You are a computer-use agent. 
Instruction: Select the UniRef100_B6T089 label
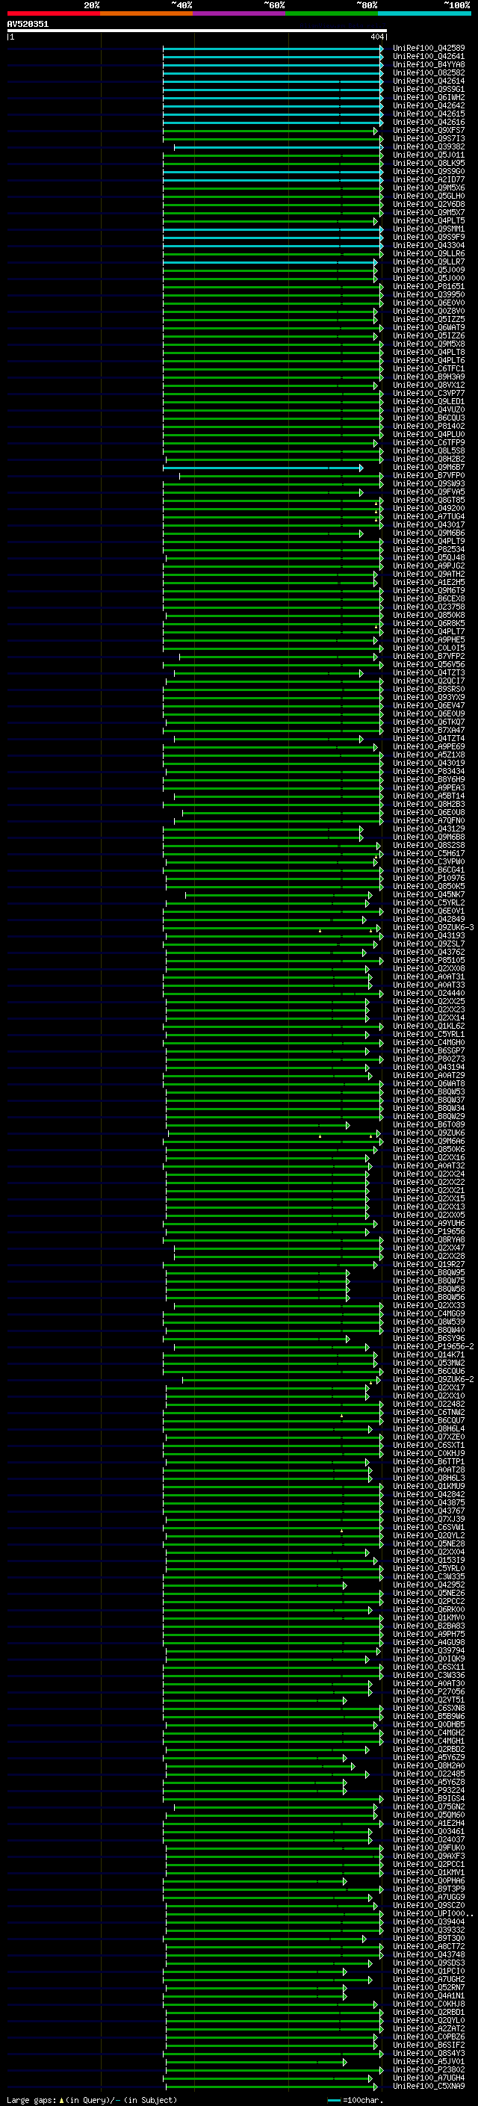(x=429, y=1125)
